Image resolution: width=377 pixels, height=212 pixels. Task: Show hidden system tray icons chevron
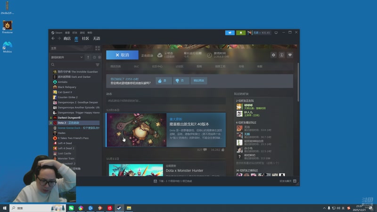[x=324, y=208]
